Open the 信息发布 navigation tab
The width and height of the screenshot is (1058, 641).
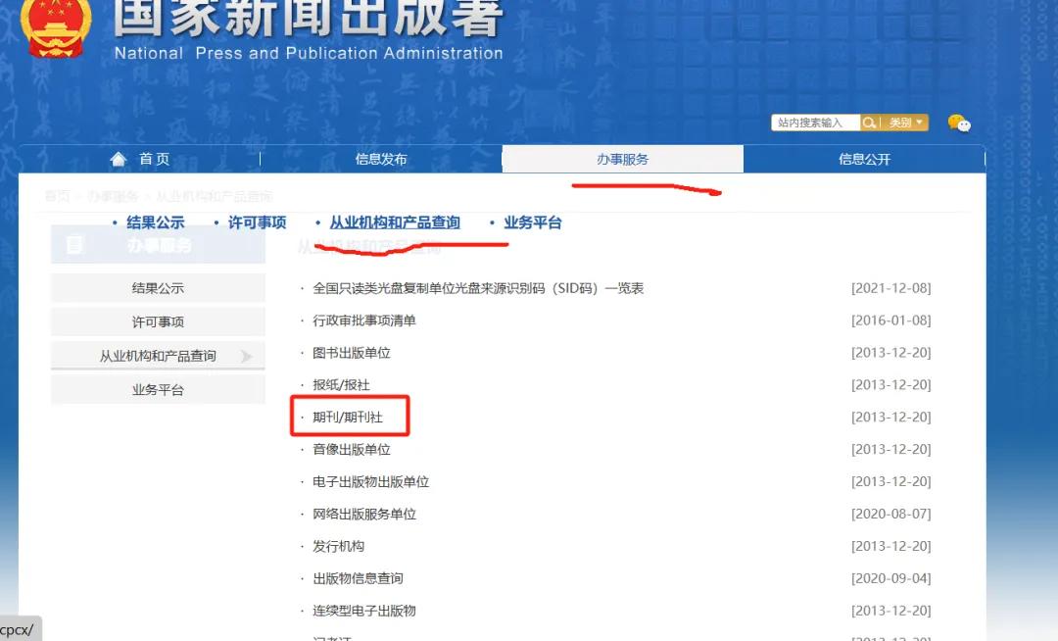[x=381, y=159]
